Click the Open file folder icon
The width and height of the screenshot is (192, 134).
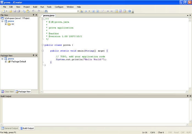click(x=11, y=11)
